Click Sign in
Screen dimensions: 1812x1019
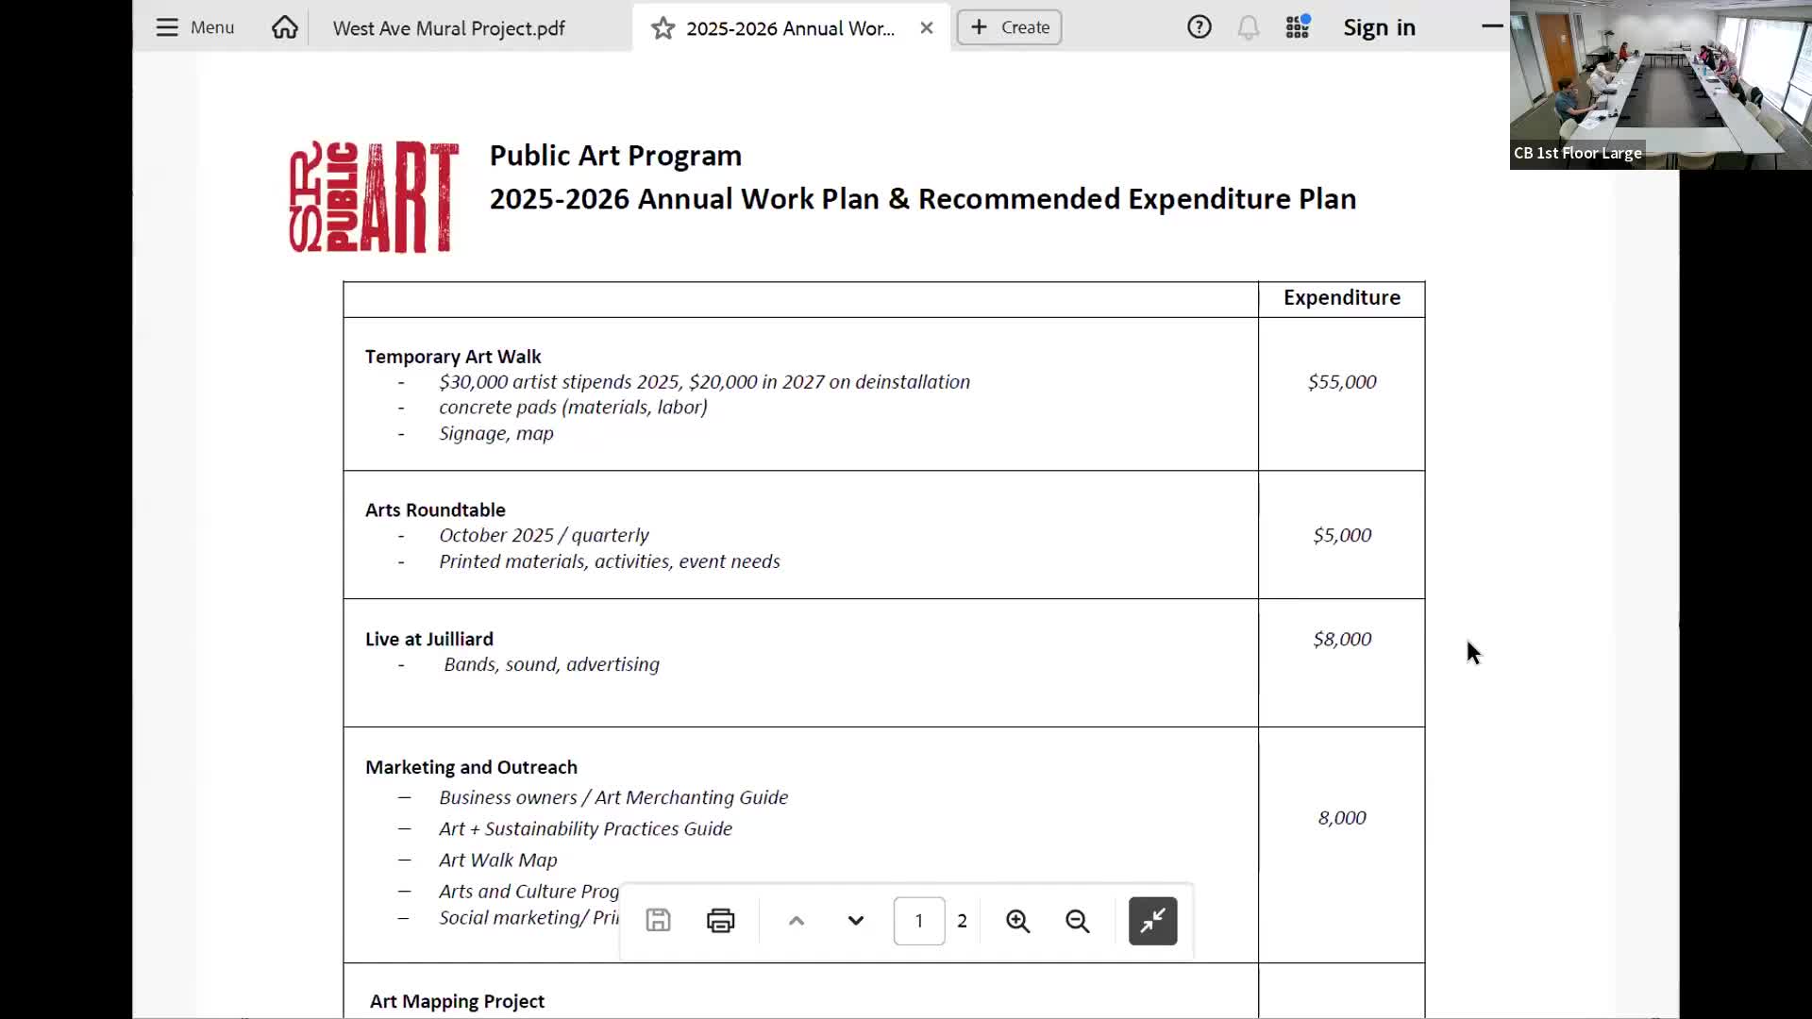1379,27
